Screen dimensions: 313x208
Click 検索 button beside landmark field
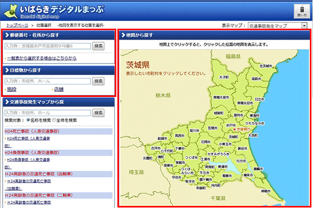[x=98, y=81]
